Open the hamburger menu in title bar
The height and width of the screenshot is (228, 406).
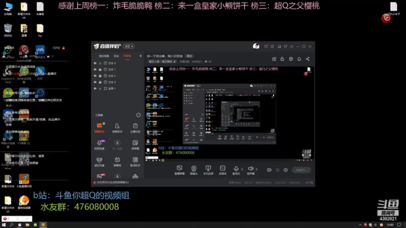[x=291, y=47]
